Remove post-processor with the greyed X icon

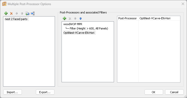pyautogui.click(x=70, y=19)
